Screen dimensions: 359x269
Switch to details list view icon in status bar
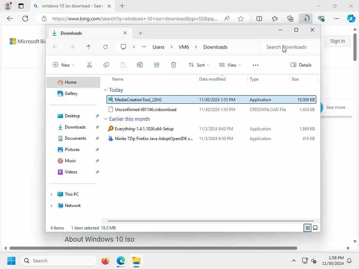tap(307, 228)
